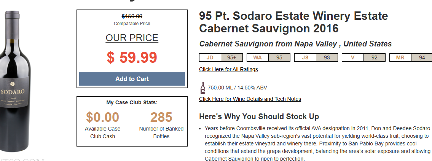Select the V 92 rating badge
This screenshot has width=432, height=161.
pos(363,57)
